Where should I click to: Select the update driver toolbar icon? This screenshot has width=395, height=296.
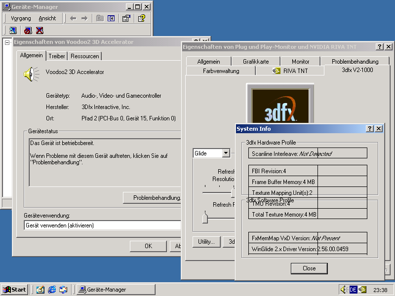click(12, 30)
